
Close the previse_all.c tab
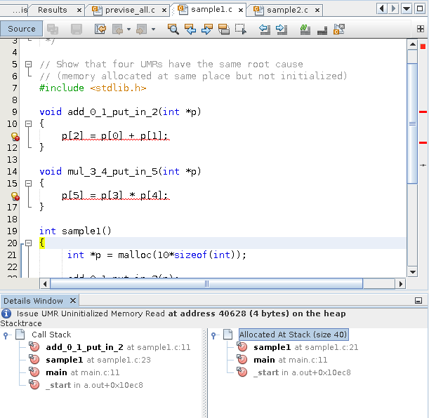click(x=164, y=11)
